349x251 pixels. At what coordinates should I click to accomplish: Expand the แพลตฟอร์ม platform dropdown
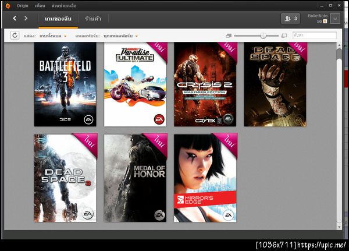[x=120, y=36]
